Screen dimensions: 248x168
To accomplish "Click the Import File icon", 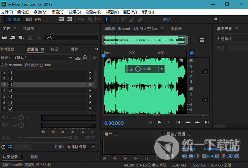I will point(13,37).
